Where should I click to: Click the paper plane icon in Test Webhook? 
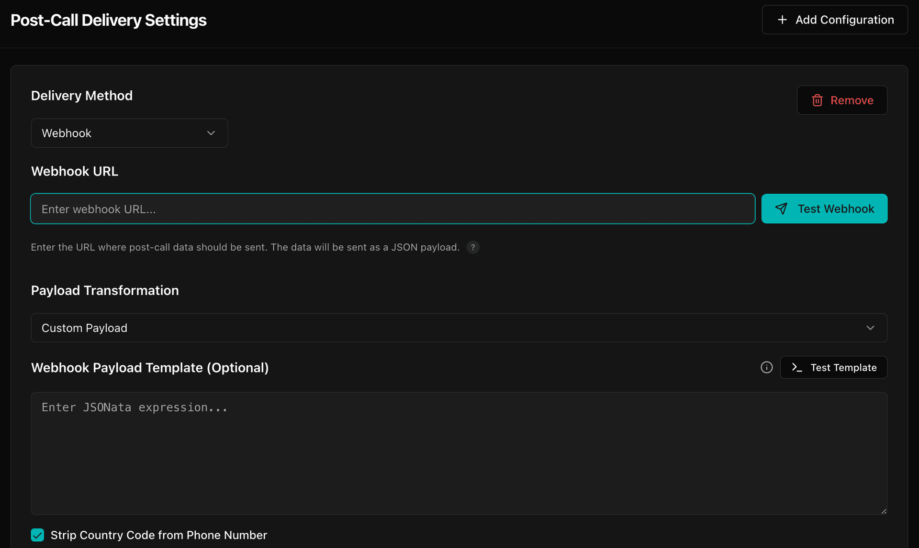[x=781, y=208]
